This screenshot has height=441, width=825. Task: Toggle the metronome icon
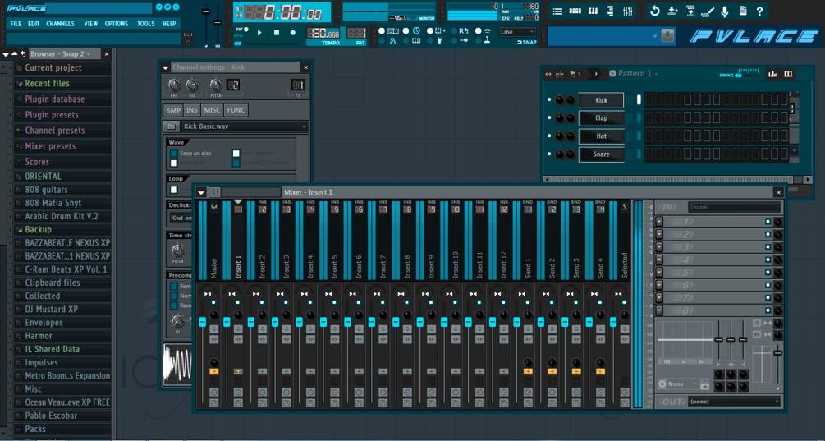tap(392, 41)
